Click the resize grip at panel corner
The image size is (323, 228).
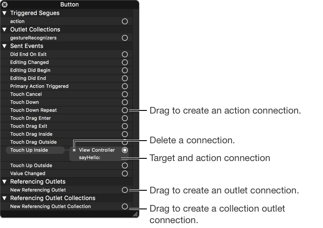click(x=135, y=214)
